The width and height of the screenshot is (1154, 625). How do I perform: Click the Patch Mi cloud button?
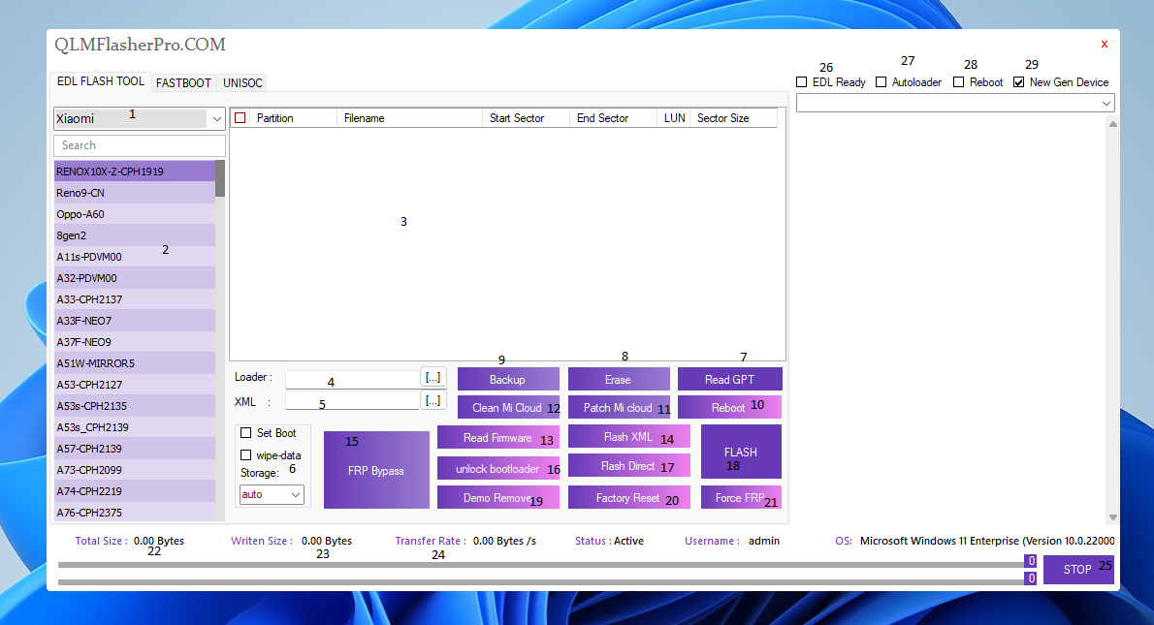619,407
